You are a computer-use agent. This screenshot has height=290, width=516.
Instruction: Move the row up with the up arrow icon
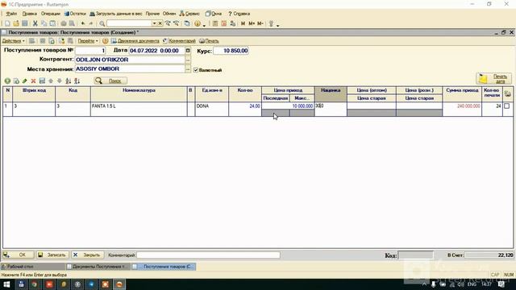tap(51, 81)
